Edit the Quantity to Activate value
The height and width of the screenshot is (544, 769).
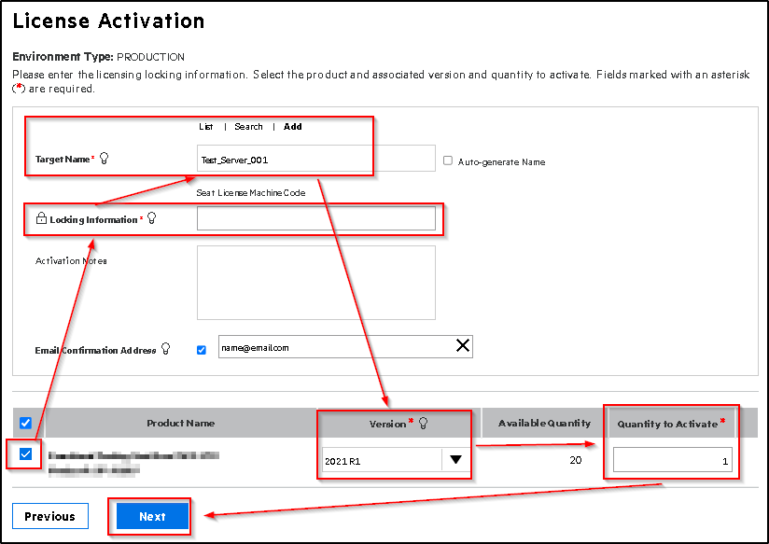point(671,459)
